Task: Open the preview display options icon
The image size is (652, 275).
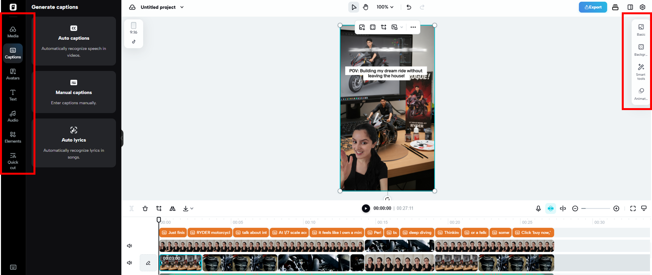Action: click(x=644, y=208)
